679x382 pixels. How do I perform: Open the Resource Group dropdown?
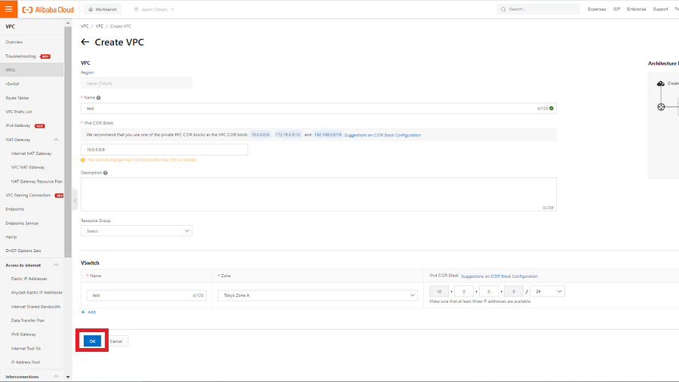(137, 231)
